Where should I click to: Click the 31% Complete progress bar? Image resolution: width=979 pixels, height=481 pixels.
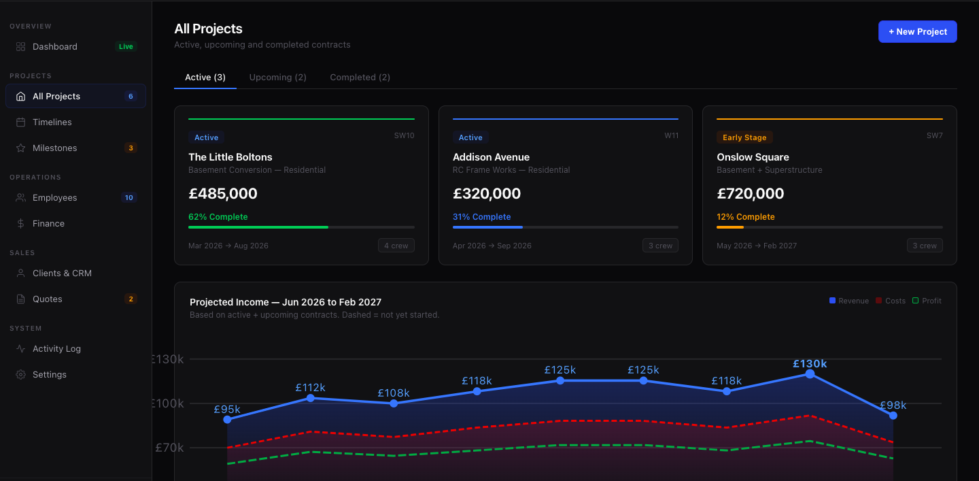(566, 227)
